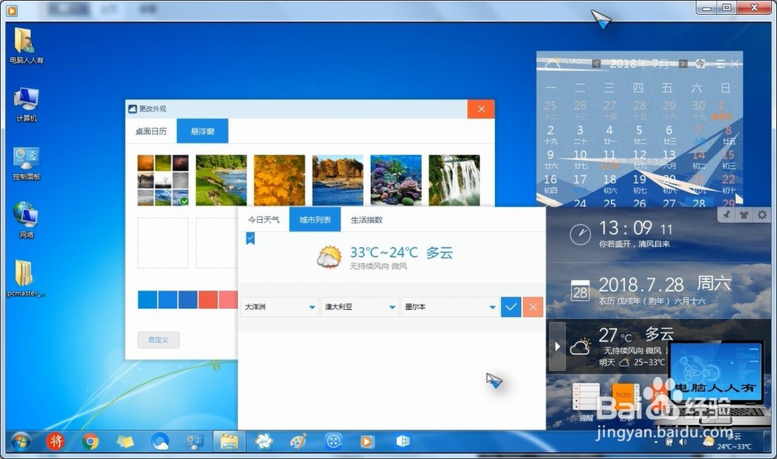The width and height of the screenshot is (777, 459).
Task: Select July 28 in the calendar
Action: click(x=699, y=203)
